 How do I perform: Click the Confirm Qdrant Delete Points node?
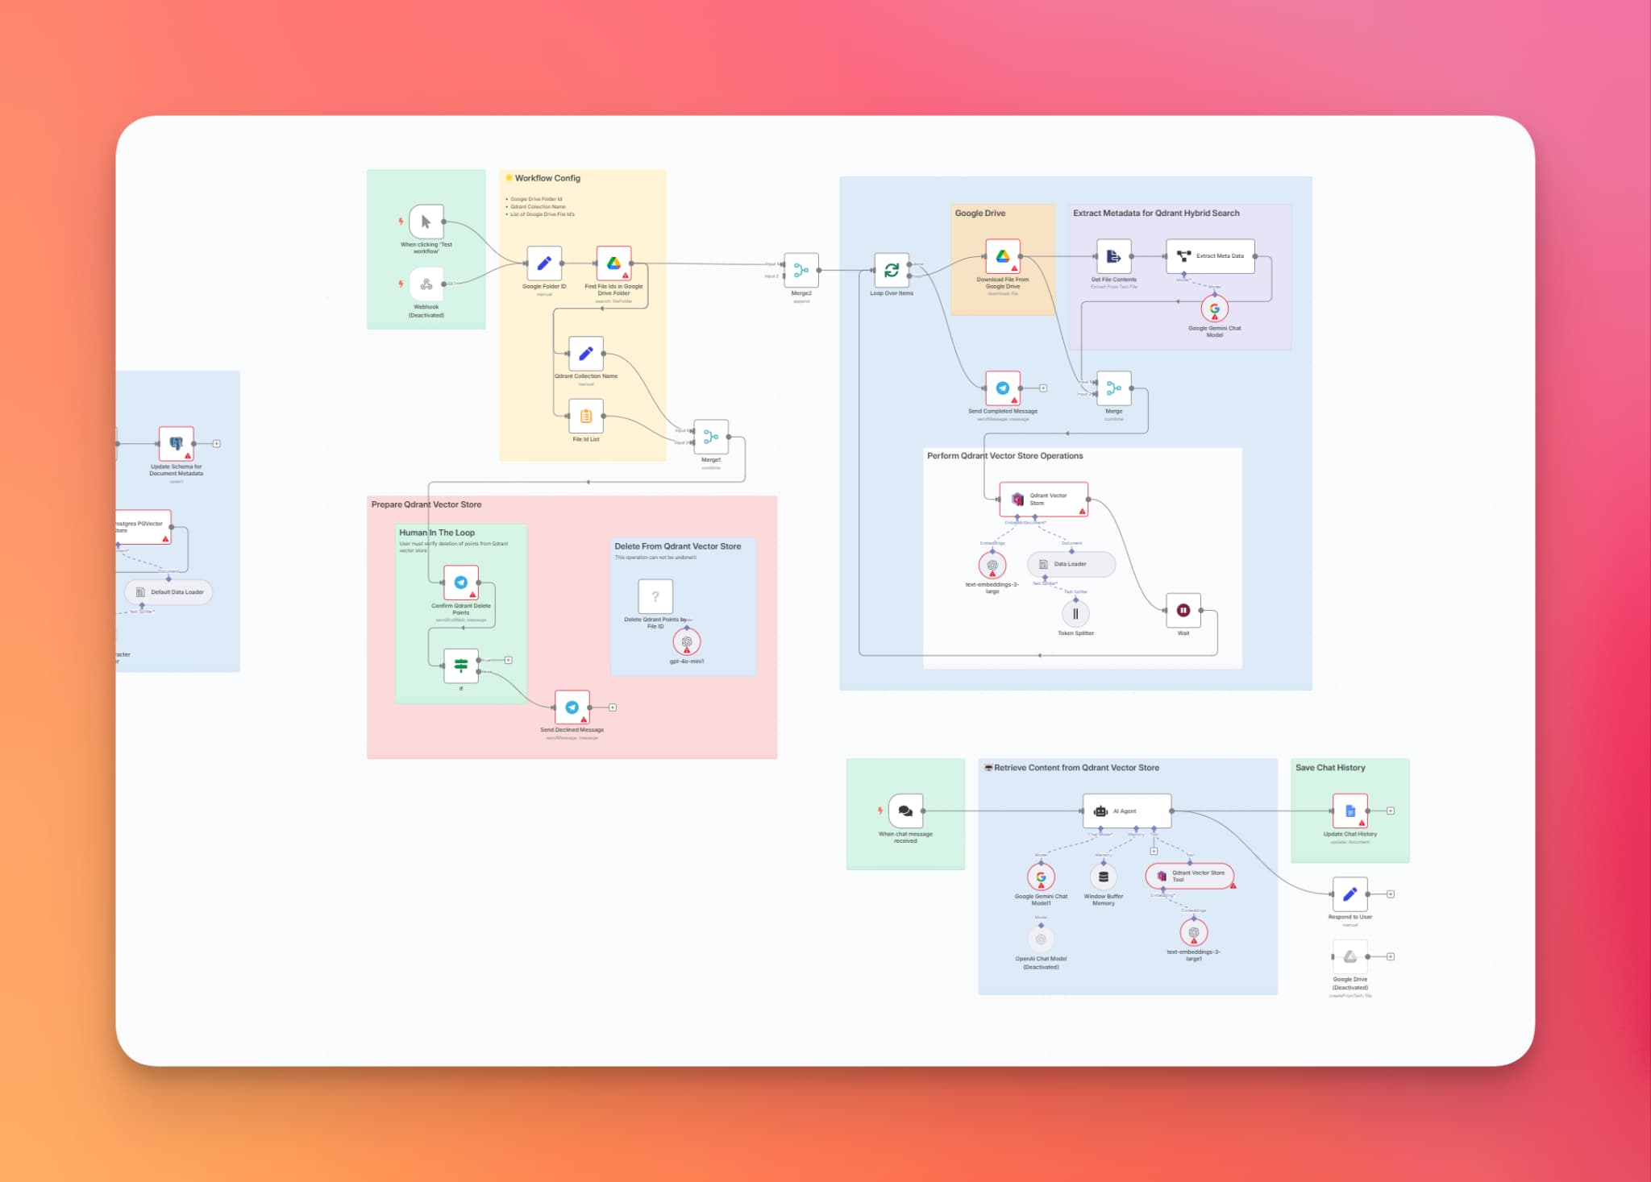pos(461,583)
